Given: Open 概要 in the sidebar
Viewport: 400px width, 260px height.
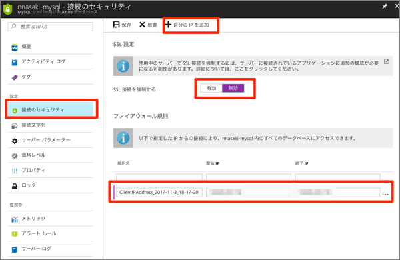Looking at the screenshot, I should pyautogui.click(x=50, y=47).
